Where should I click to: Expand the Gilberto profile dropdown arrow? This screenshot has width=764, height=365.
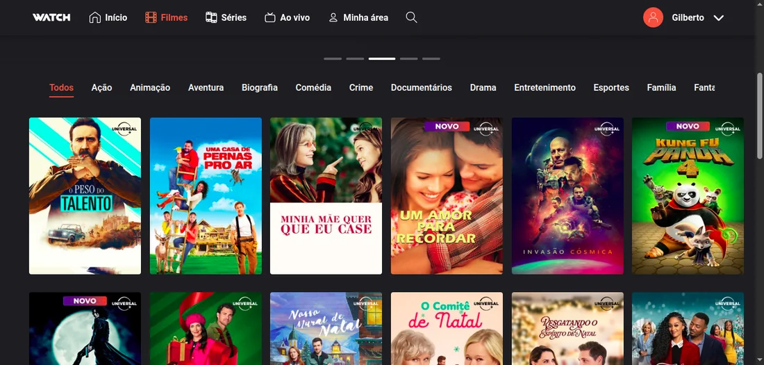point(718,18)
